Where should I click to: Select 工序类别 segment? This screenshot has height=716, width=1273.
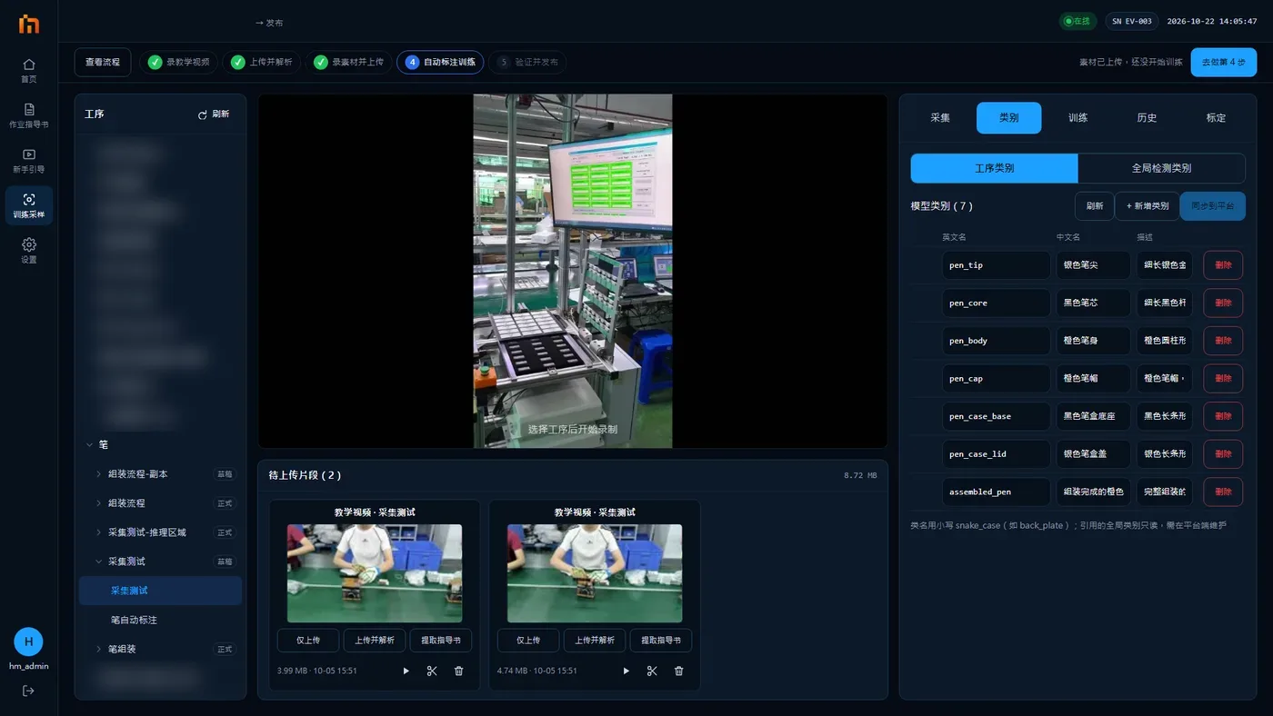994,168
